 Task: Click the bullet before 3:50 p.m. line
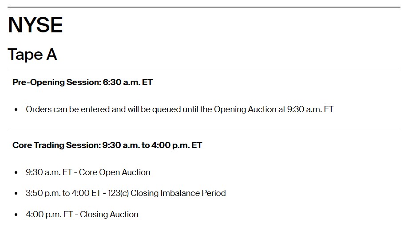[16, 193]
